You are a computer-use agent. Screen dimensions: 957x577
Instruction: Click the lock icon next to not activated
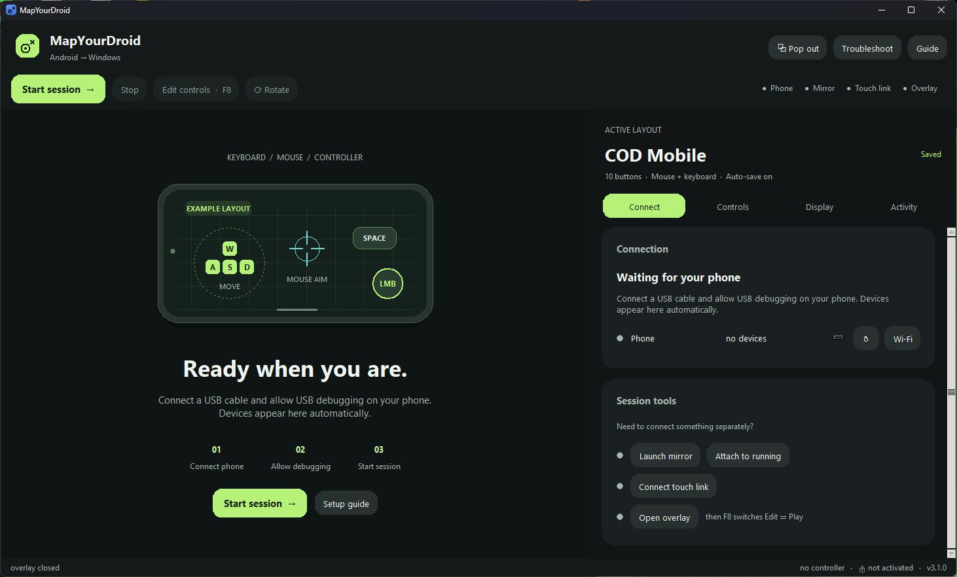(862, 568)
